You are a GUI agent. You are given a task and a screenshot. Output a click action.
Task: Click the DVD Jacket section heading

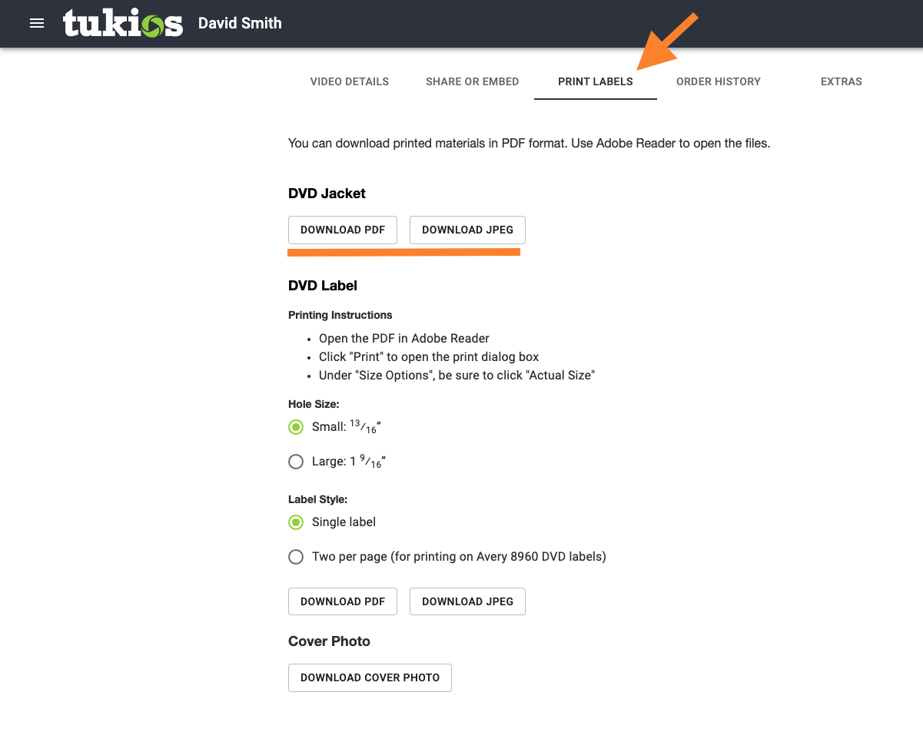coord(327,194)
